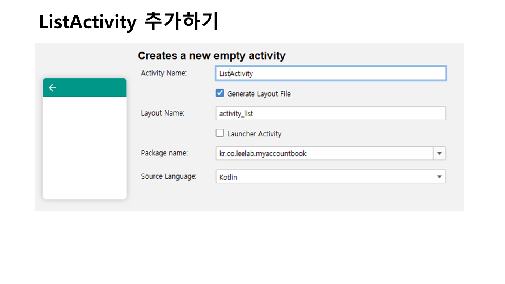
Task: Enable the Launcher Activity checkbox
Action: pyautogui.click(x=220, y=133)
